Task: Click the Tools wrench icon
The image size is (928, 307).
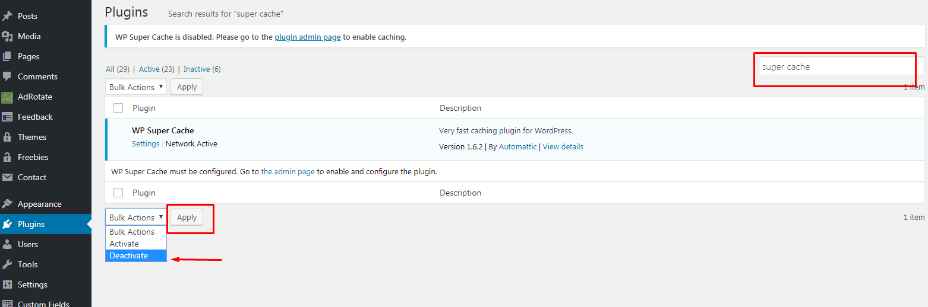Action: (x=7, y=264)
